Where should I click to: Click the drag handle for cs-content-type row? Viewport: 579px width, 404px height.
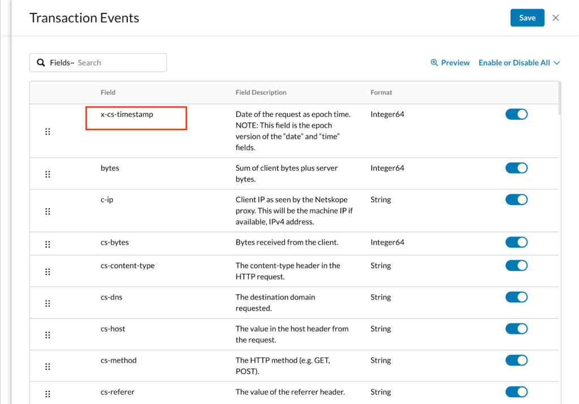[x=47, y=272]
